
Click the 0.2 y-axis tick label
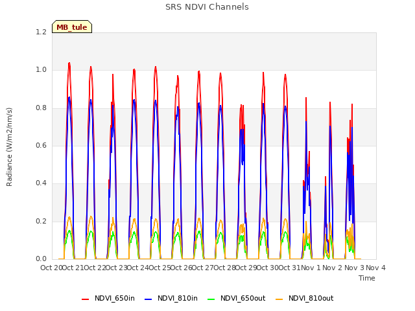pyautogui.click(x=41, y=221)
